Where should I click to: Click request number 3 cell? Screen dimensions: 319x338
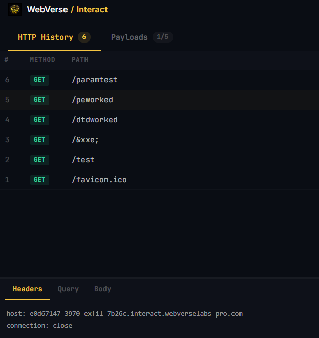[7, 140]
